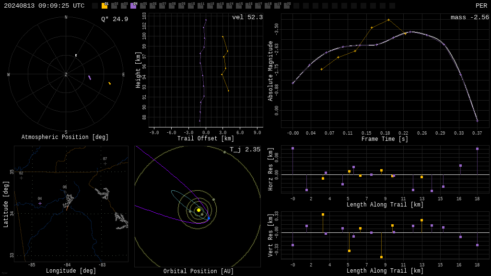This screenshot has height=276, width=491.
Task: Click the R radiant marker on polar plot
Action: [x=76, y=56]
